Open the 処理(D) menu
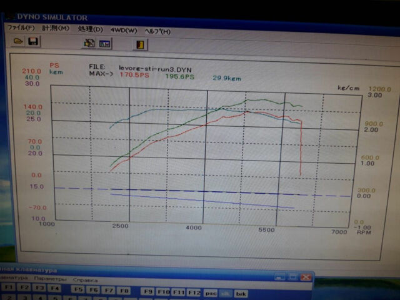Image resolution: width=400 pixels, height=300 pixels. tap(90, 29)
